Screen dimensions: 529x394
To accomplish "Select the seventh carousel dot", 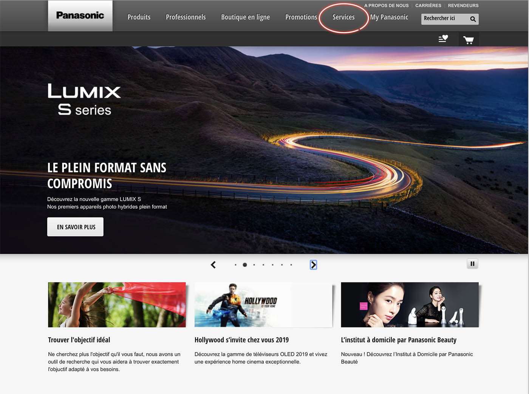I will [291, 265].
